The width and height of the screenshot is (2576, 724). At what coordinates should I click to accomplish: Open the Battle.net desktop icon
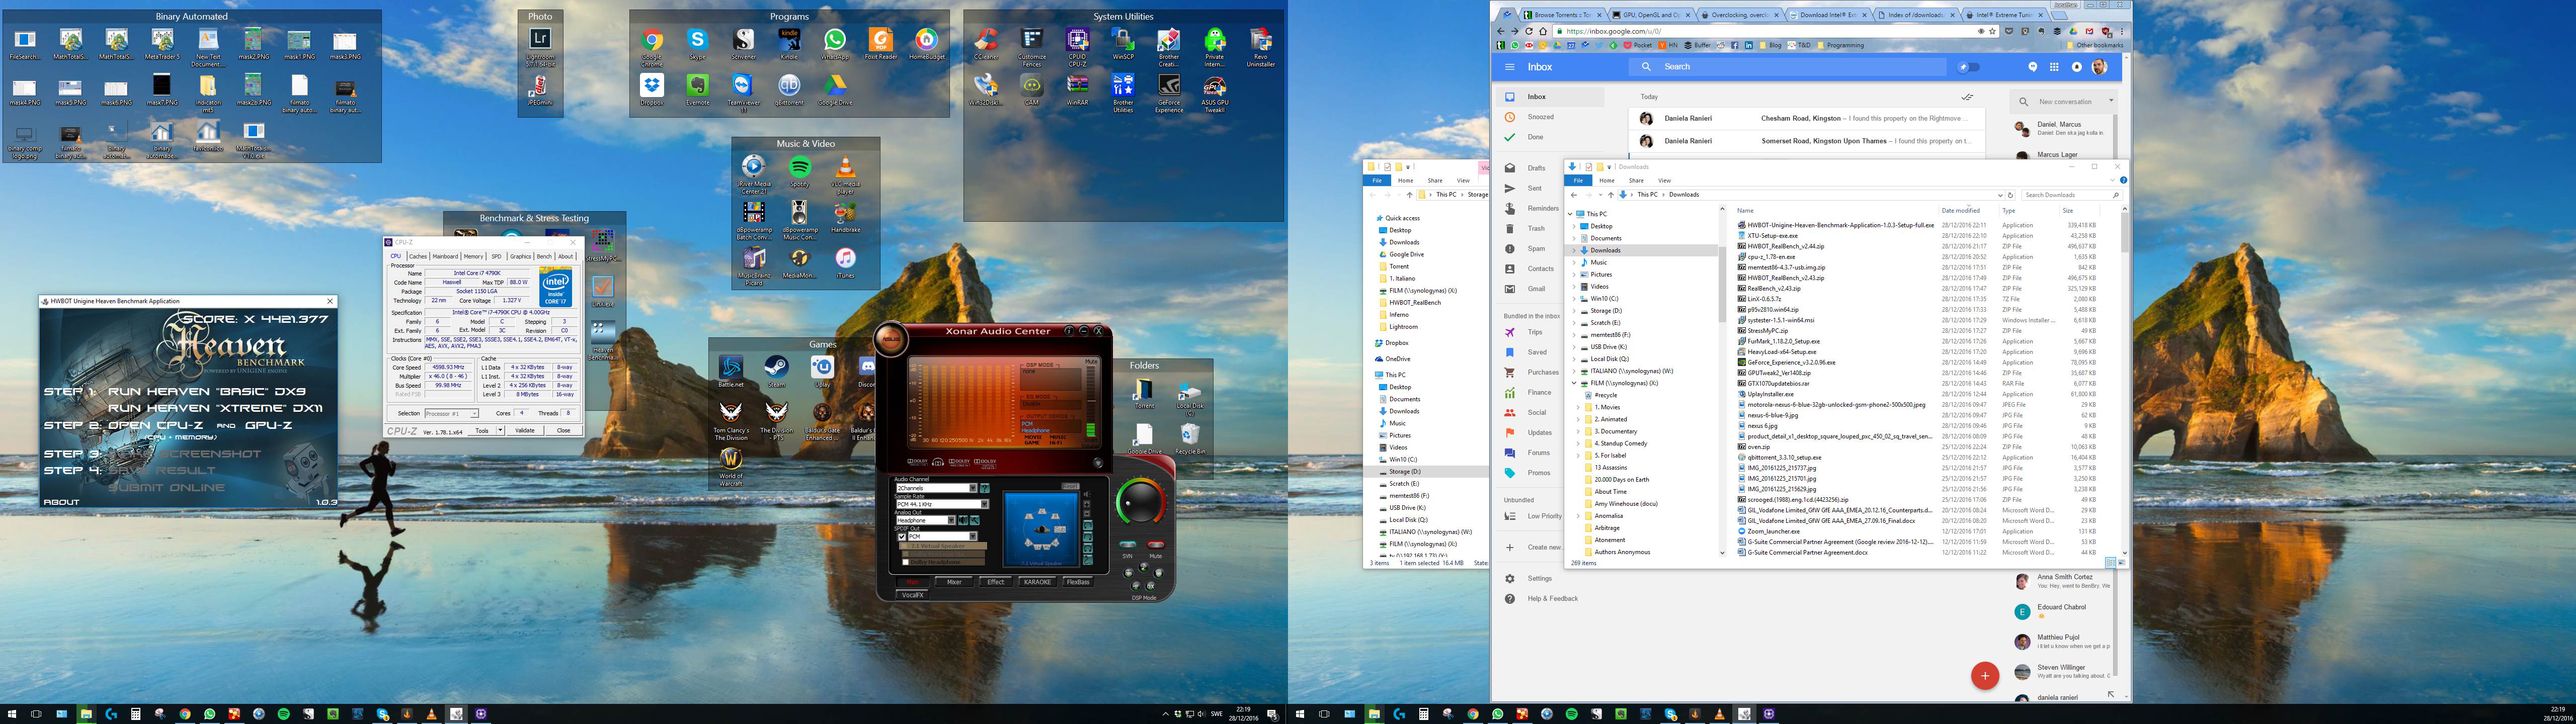click(731, 371)
